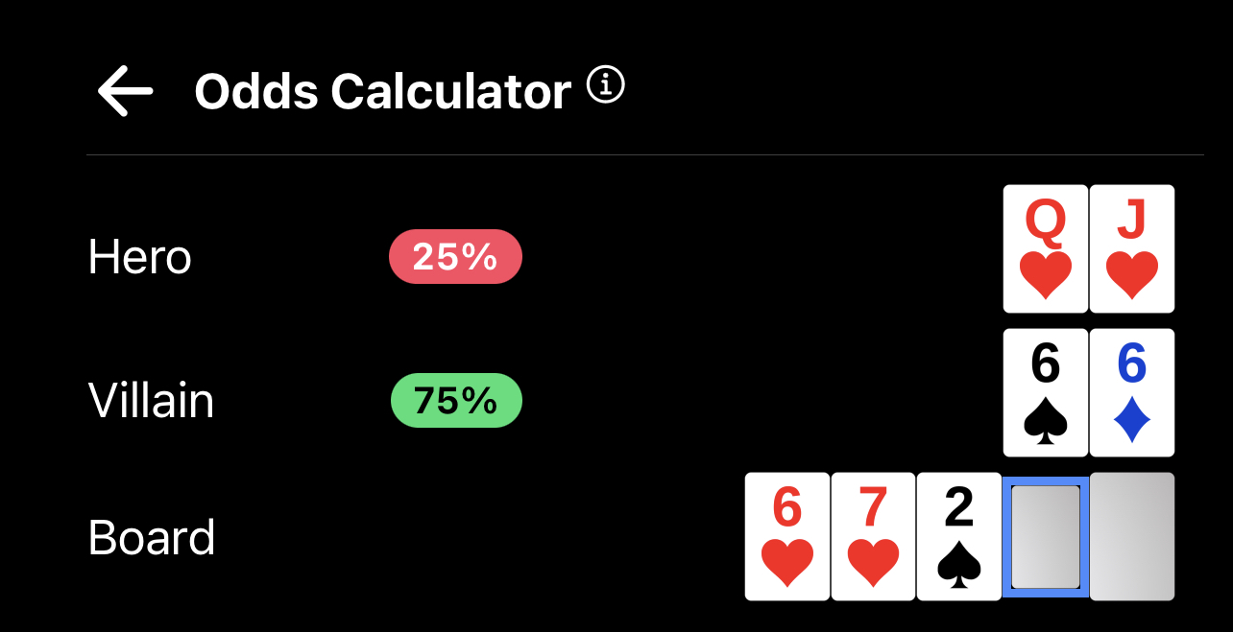1233x632 pixels.
Task: Change the 7 of hearts board card
Action: pos(873,536)
